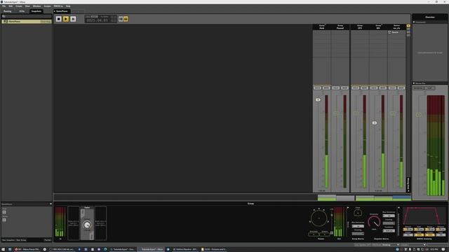Click the Flatten button at the bottom-left

tap(48, 240)
